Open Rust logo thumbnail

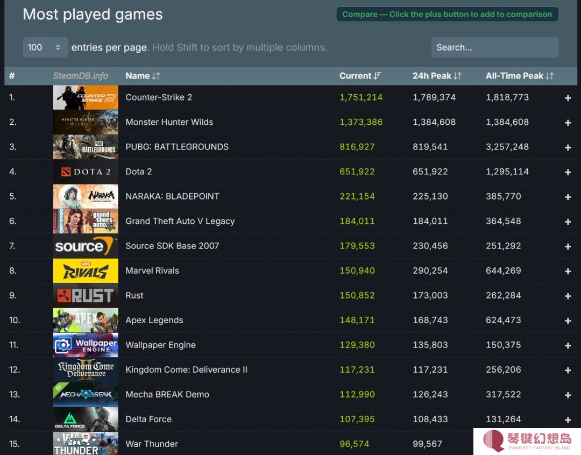[x=86, y=295]
